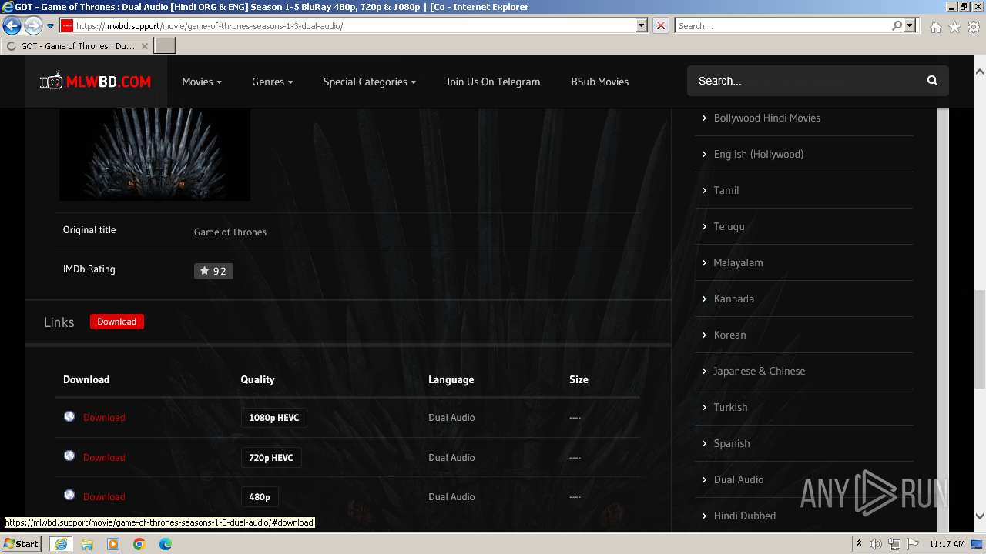Go forward with the browser Forward arrow

(x=32, y=25)
